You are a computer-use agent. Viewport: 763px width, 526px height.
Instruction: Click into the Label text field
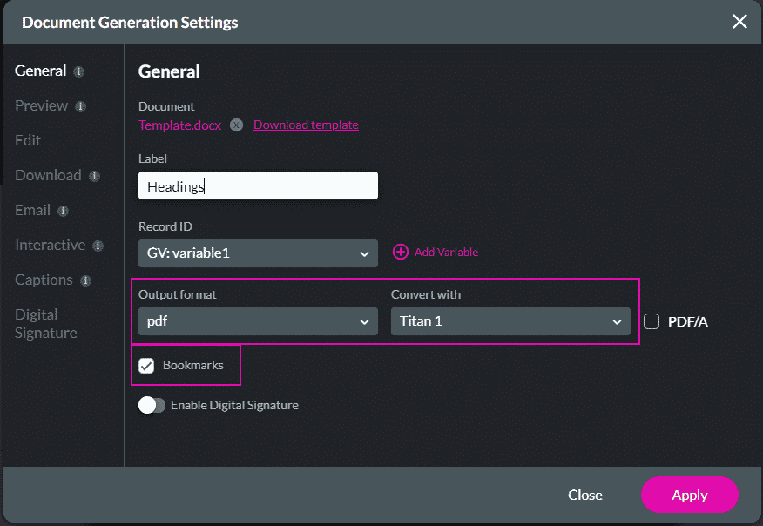(258, 185)
